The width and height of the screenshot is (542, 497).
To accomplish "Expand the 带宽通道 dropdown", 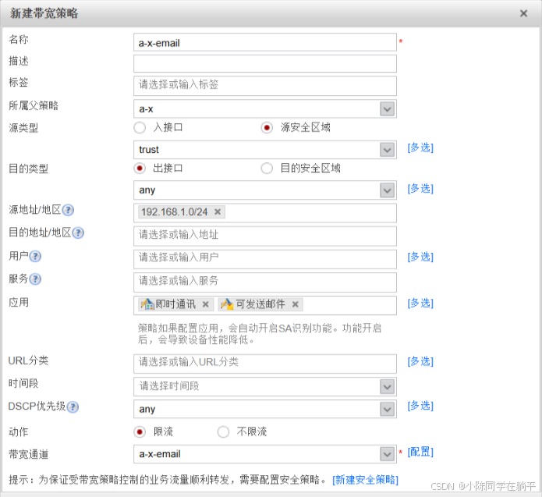I will point(387,454).
